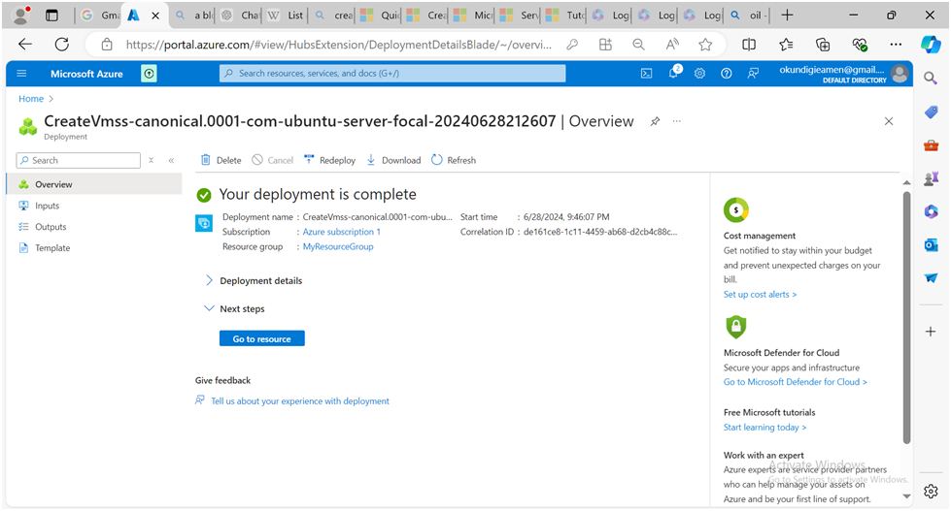The height and width of the screenshot is (511, 951).
Task: Download the deployment
Action: (x=393, y=160)
